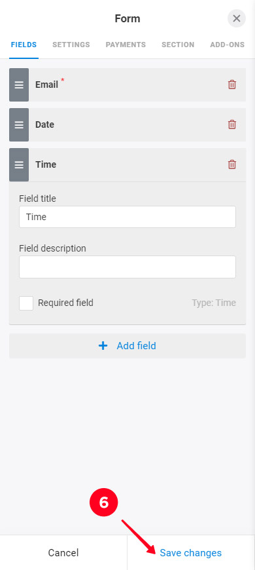The height and width of the screenshot is (570, 255).
Task: Click the Time field reorder handle
Action: tap(19, 164)
